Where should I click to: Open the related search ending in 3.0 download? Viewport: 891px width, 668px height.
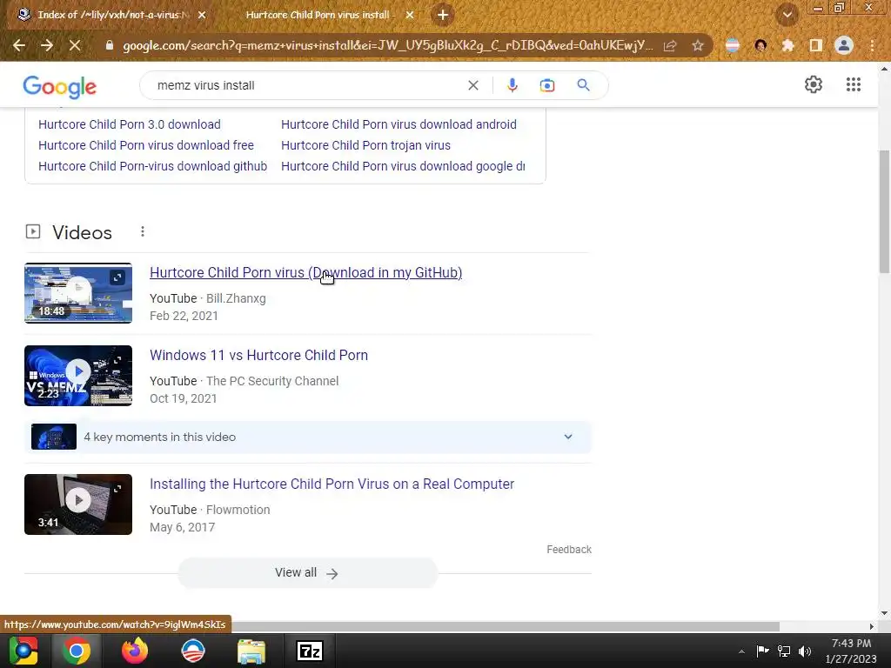(130, 124)
